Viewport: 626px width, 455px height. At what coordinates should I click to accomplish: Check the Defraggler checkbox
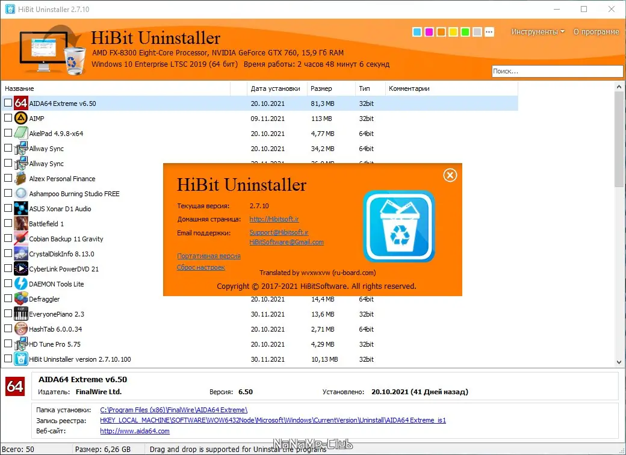point(8,299)
